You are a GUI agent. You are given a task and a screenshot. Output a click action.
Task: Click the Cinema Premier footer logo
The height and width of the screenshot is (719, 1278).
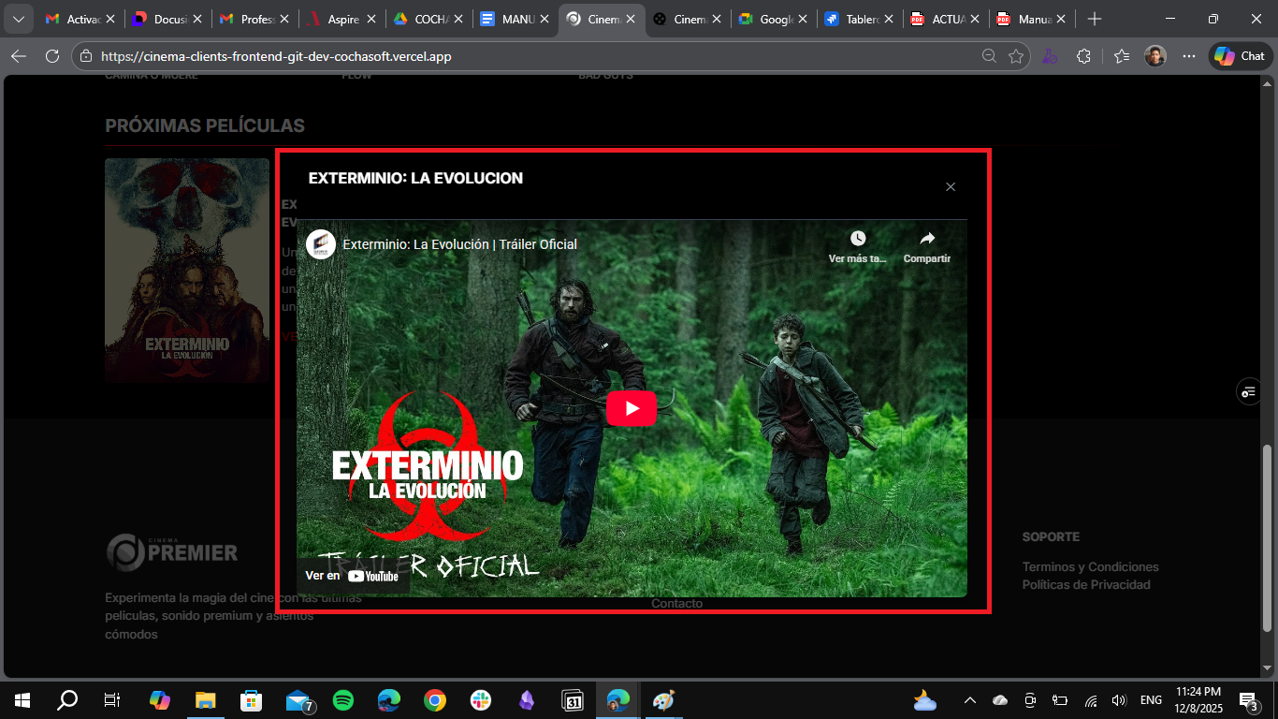point(172,552)
